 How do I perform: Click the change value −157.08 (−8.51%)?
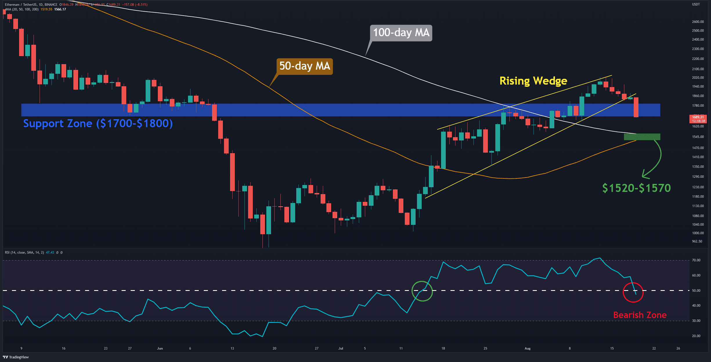[135, 5]
